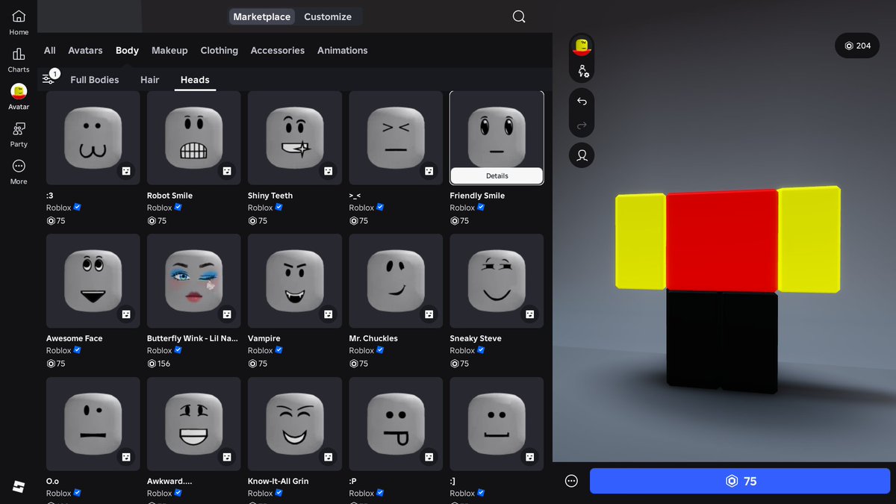The image size is (896, 504).
Task: Click the Awesome Face item title
Action: coord(75,338)
